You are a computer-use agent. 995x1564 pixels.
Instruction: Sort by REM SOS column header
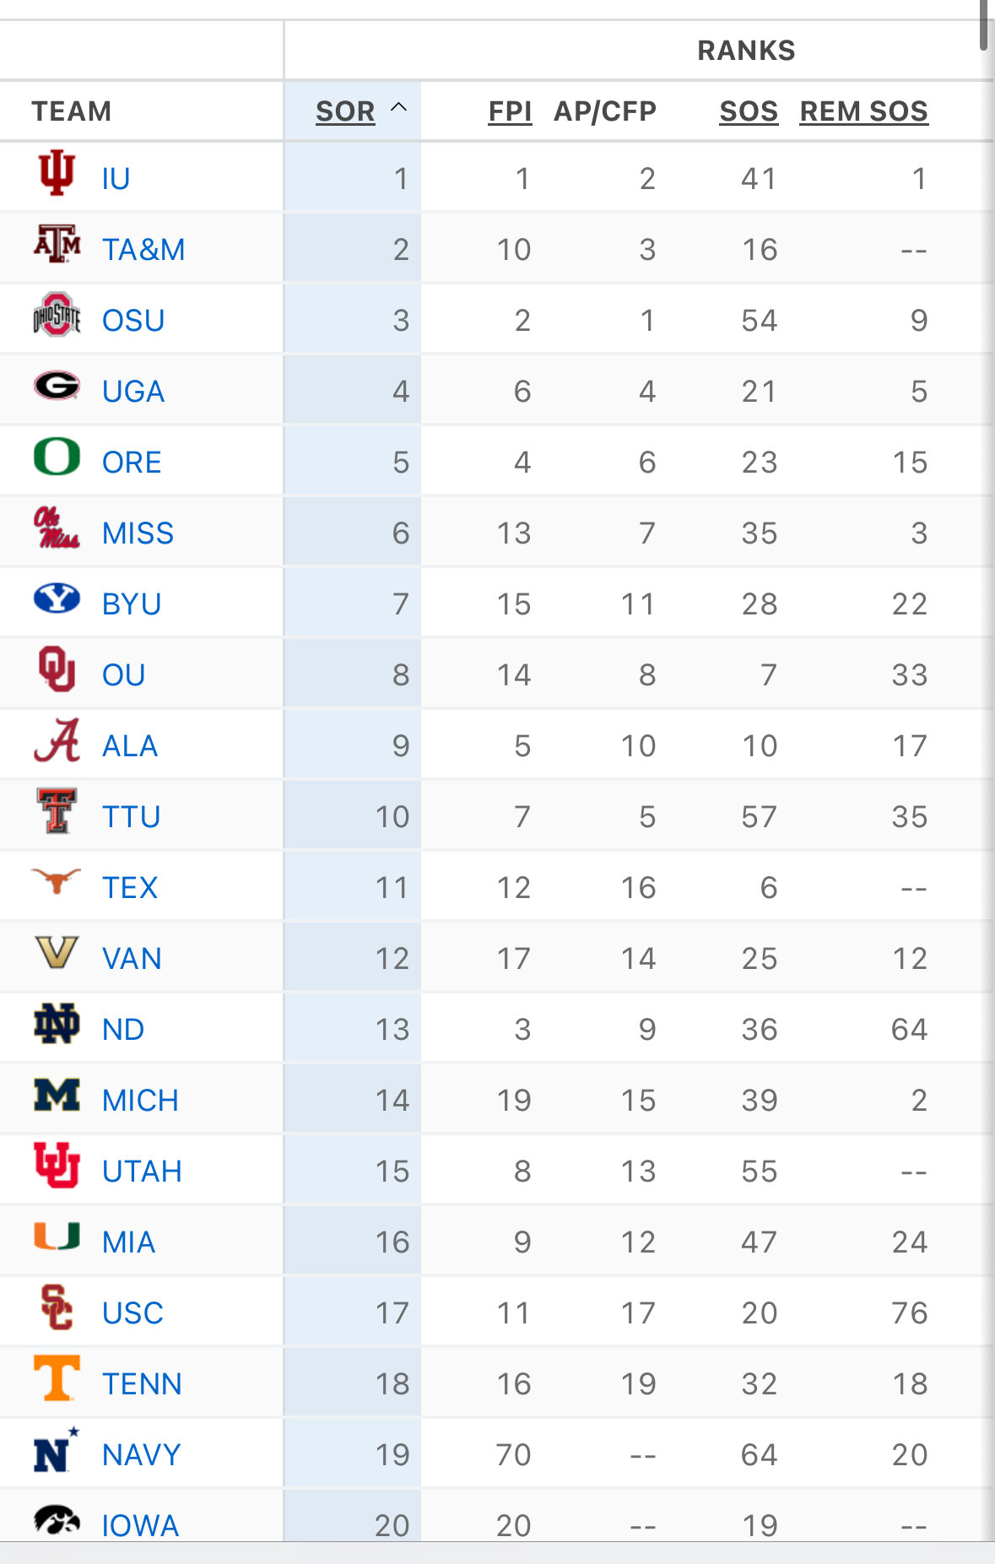(863, 111)
